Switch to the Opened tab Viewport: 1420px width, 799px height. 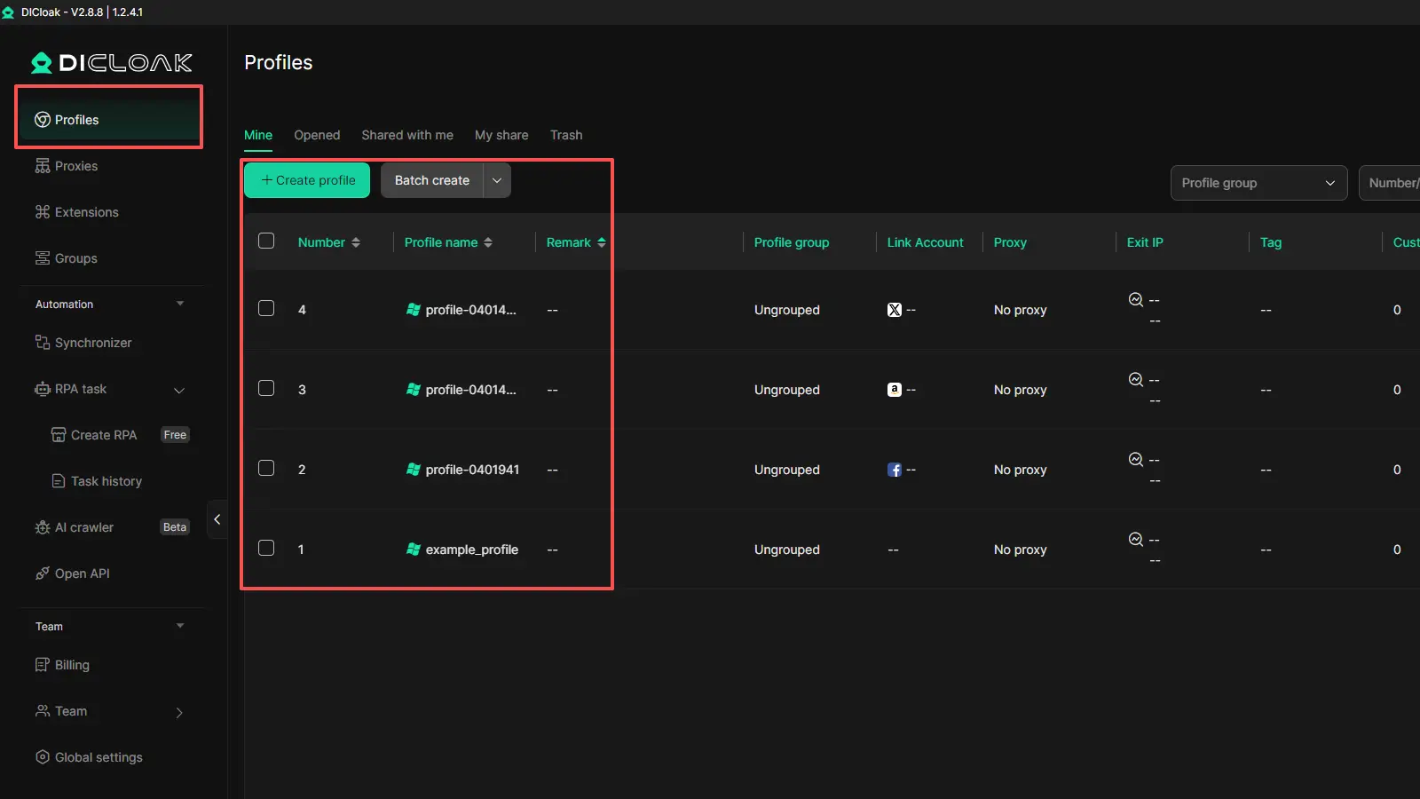317,135
